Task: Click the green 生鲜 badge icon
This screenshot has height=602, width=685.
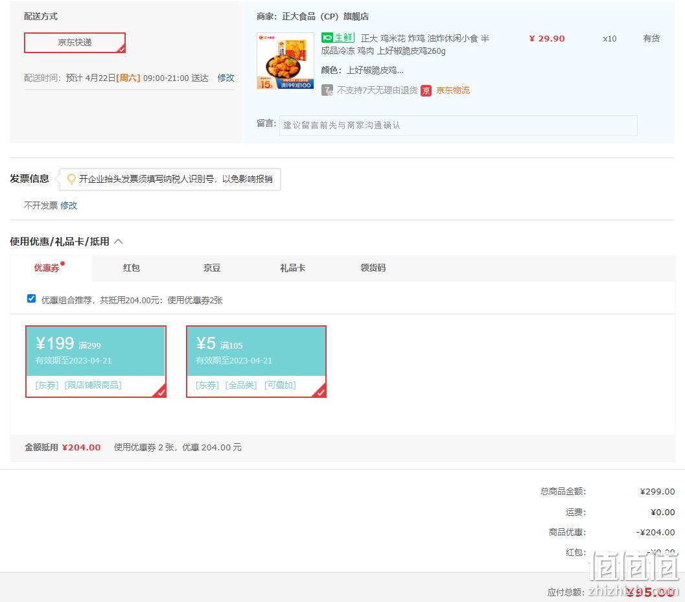Action: point(338,38)
